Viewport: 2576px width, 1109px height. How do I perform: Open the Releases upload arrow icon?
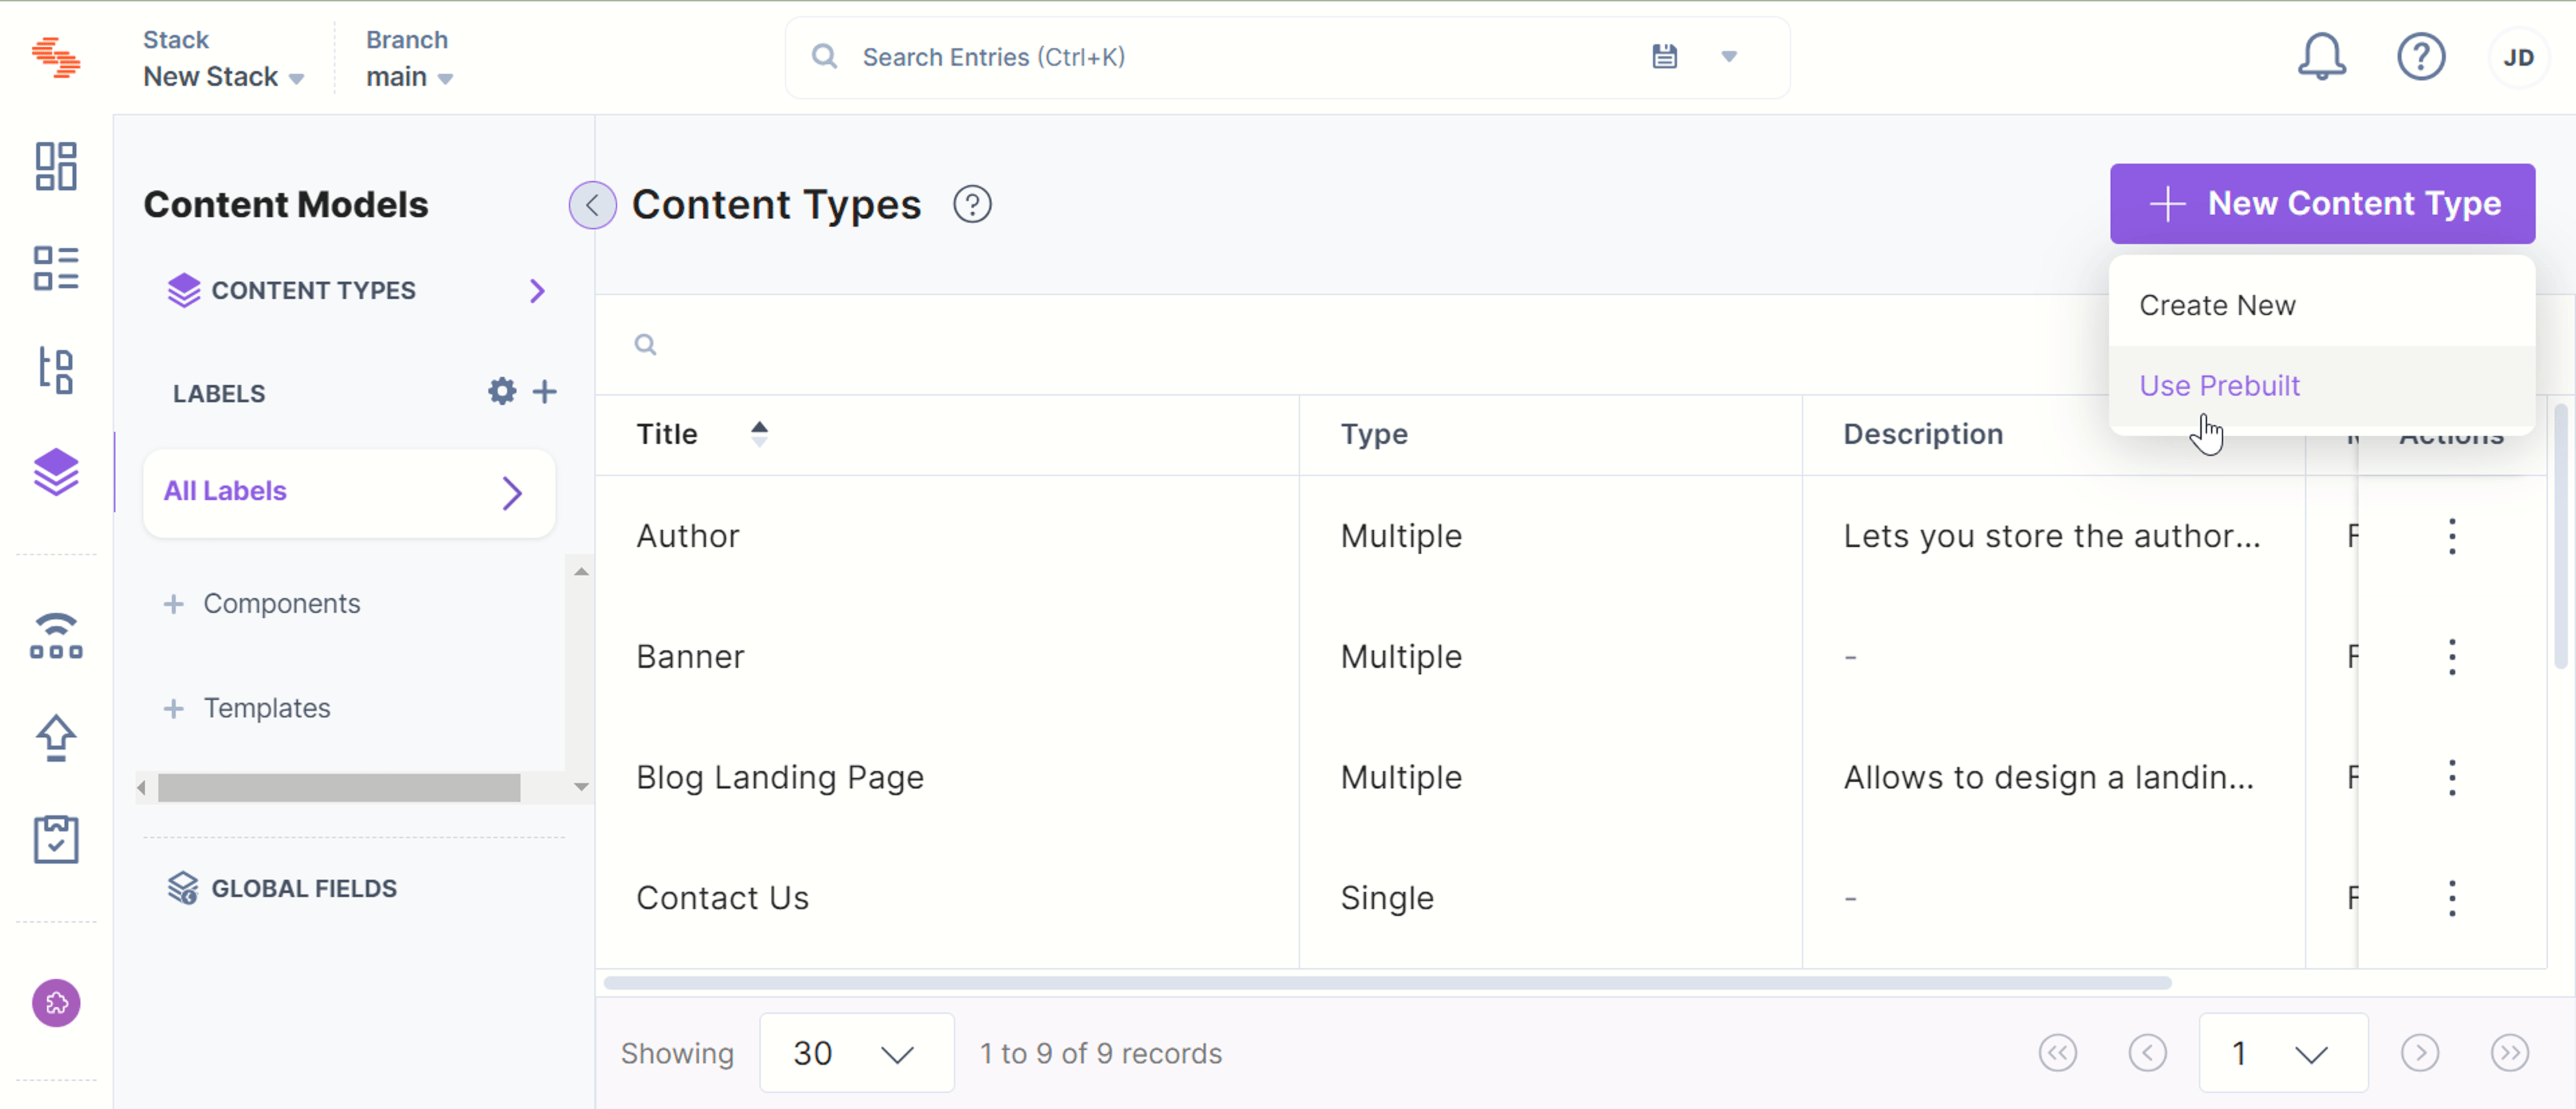(56, 738)
